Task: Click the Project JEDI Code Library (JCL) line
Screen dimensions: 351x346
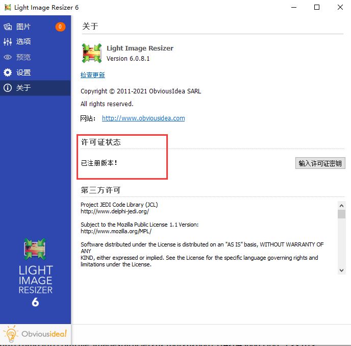Action: (119, 205)
